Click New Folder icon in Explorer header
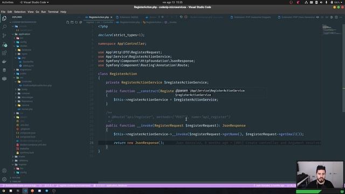345x194 pixels. (72, 22)
